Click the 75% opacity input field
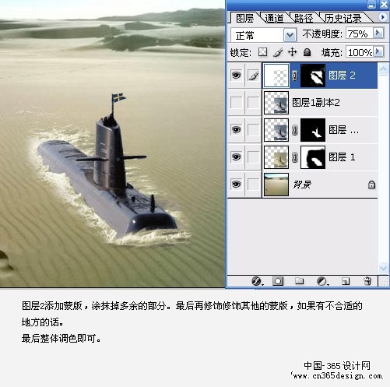 (359, 33)
